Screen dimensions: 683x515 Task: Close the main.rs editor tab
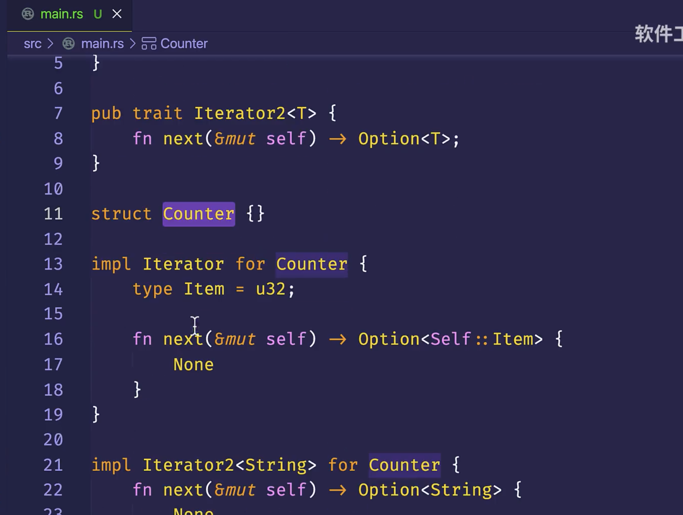[x=117, y=14]
